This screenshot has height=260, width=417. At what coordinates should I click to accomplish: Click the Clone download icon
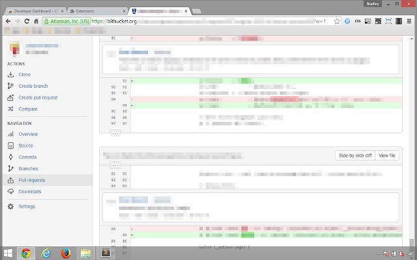point(10,75)
